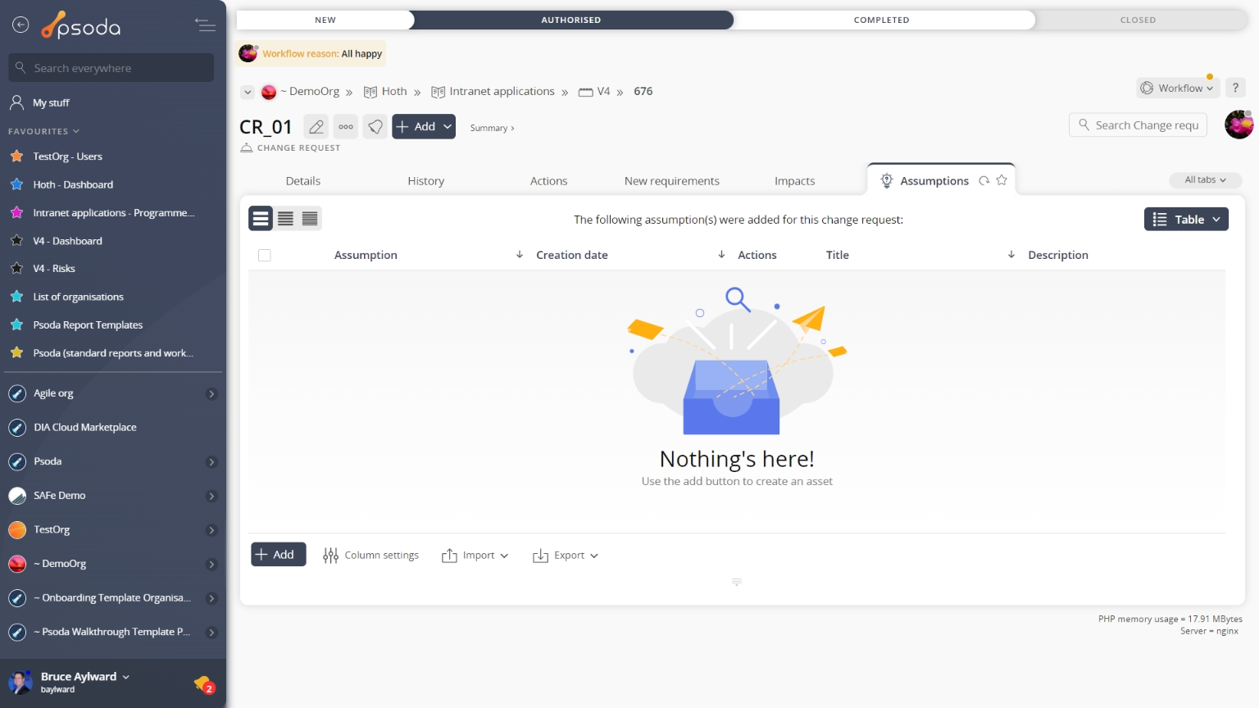
Task: Open the Import dropdown
Action: coord(475,556)
